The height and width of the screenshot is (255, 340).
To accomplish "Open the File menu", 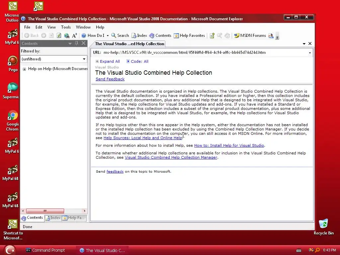I will [x=27, y=27].
